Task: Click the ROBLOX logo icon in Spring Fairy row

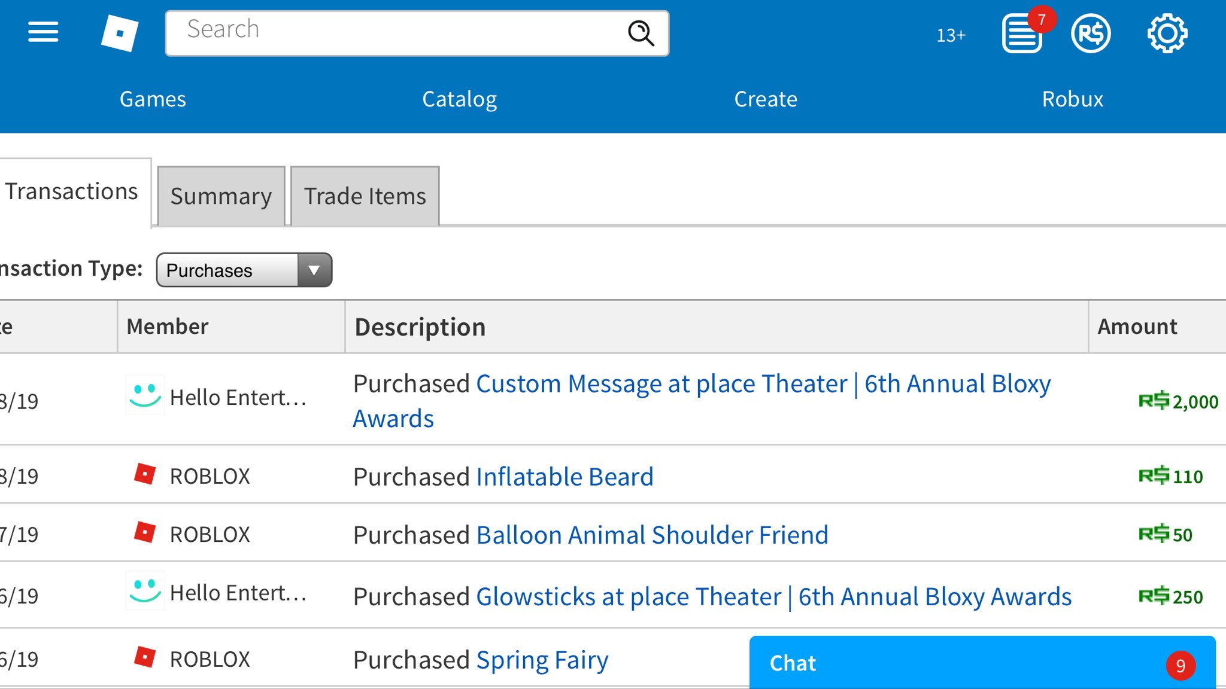Action: pyautogui.click(x=145, y=657)
